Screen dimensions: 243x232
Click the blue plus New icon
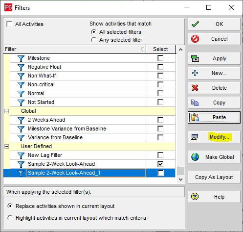[x=195, y=73]
